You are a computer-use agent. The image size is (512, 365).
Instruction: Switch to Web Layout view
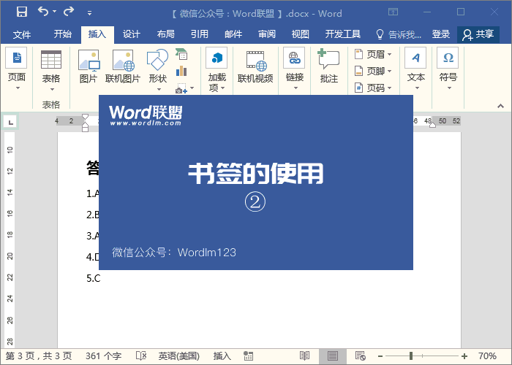coord(361,356)
